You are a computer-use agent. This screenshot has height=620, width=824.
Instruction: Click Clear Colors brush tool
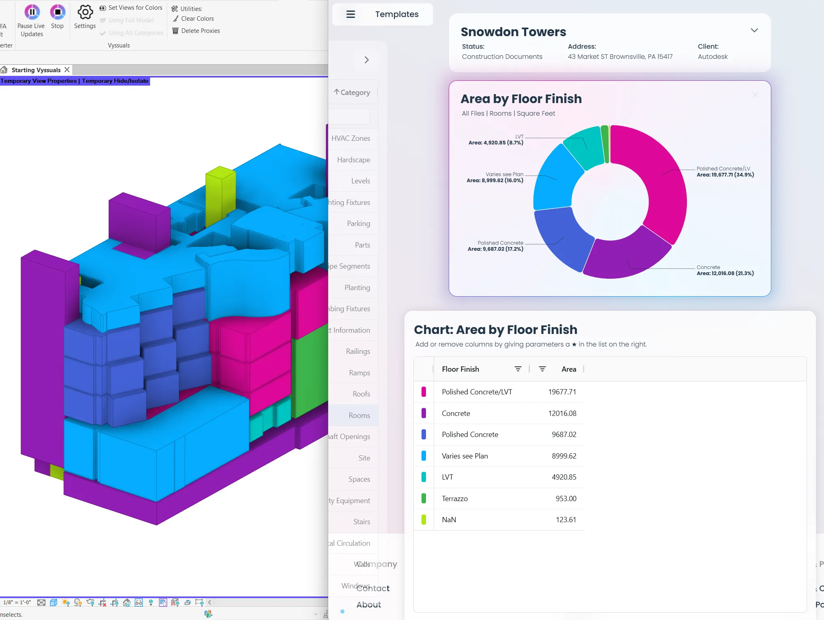(175, 19)
